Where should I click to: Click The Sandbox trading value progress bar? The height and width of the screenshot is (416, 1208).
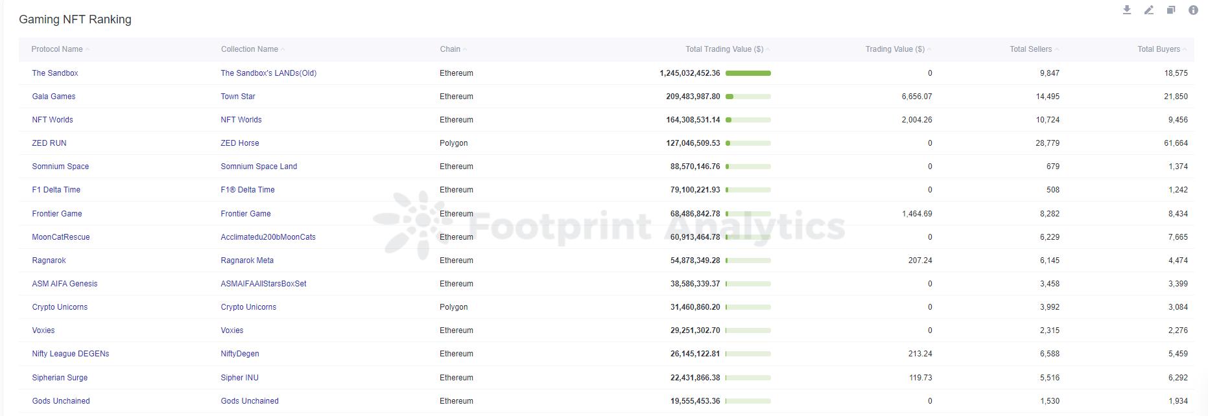pos(748,73)
